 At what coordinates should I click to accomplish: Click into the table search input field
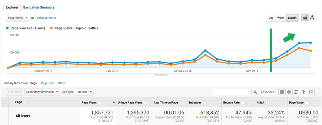(x=232, y=92)
